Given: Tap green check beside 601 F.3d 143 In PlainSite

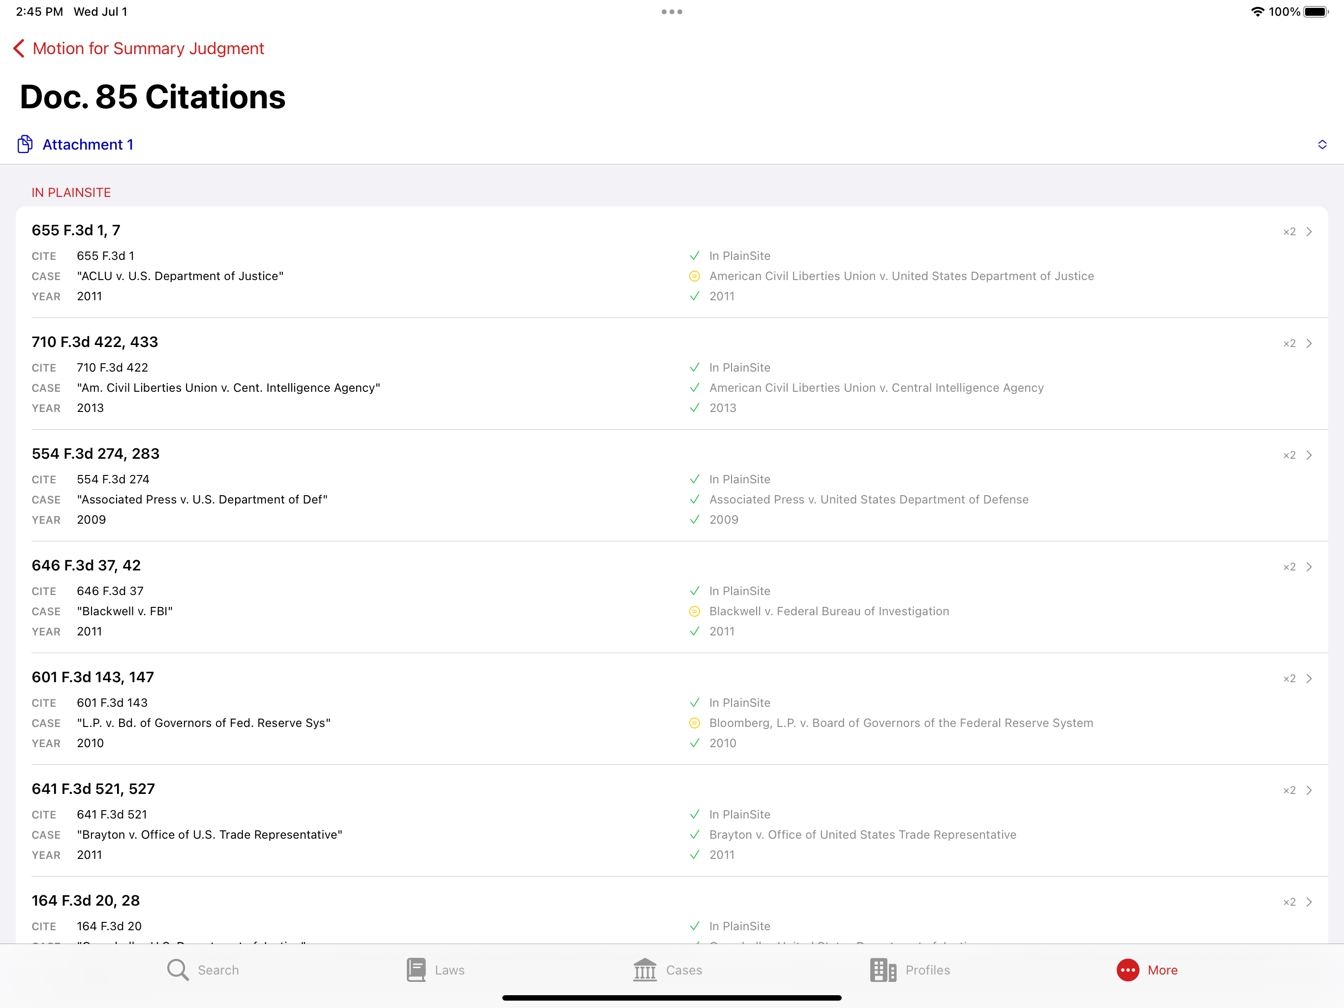Looking at the screenshot, I should [695, 703].
